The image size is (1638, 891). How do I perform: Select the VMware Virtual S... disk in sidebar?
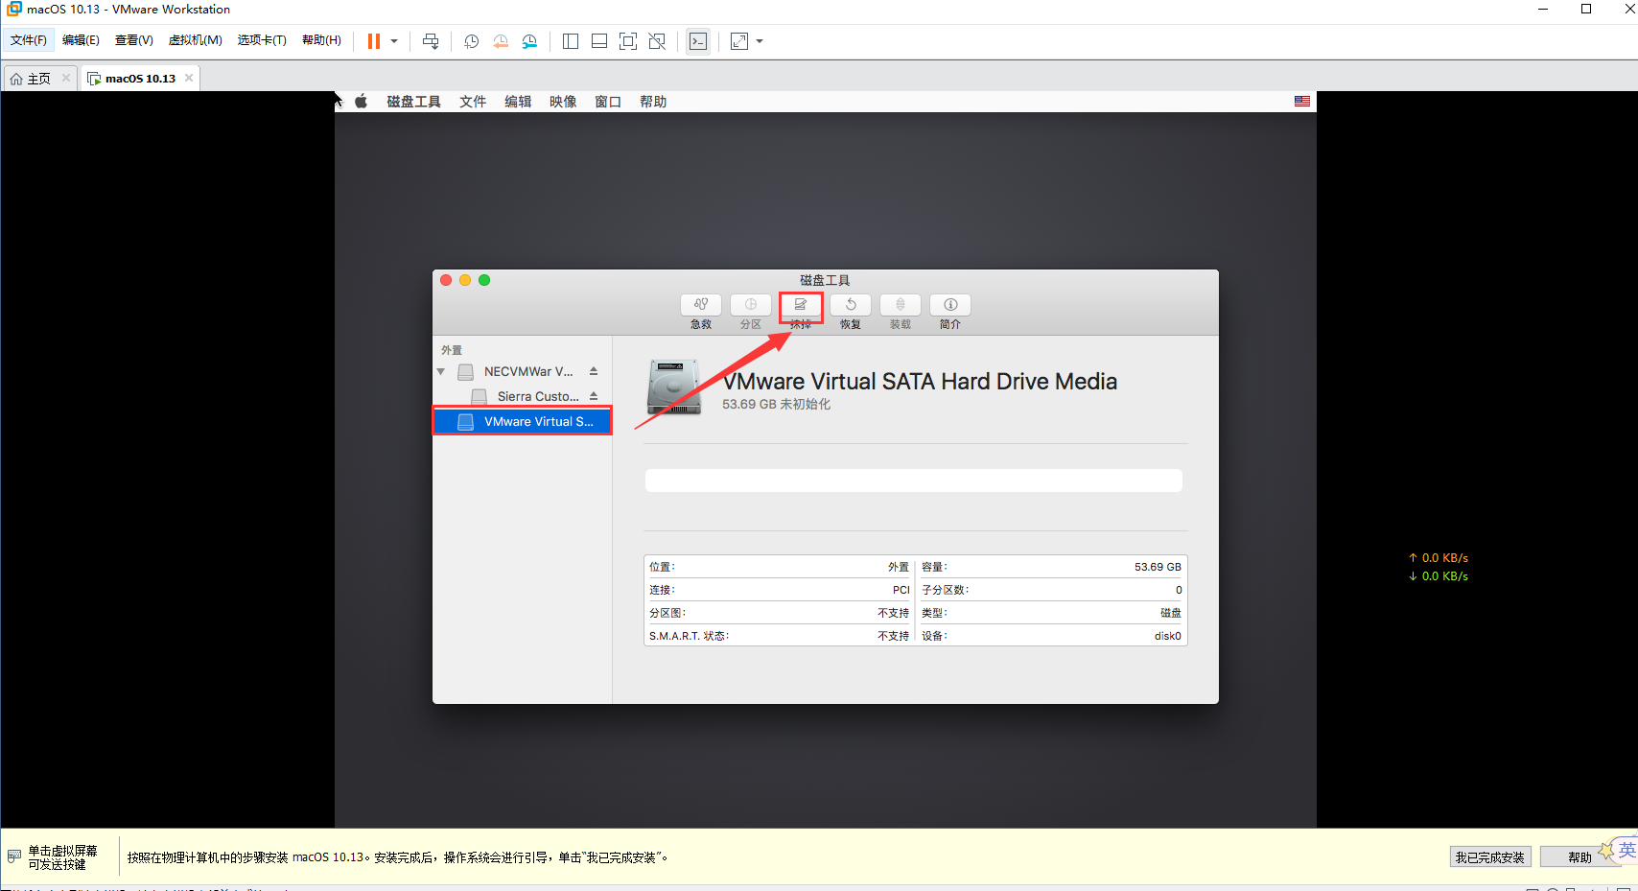(x=522, y=421)
